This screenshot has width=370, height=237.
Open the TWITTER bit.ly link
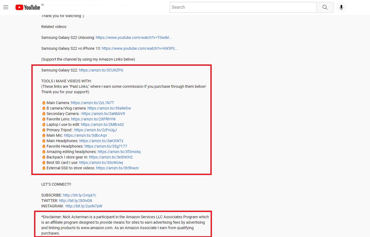pos(75,201)
